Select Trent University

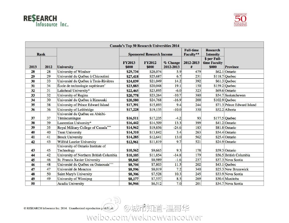(69, 133)
